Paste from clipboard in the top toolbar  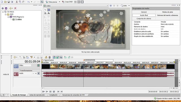click(x=23, y=2)
